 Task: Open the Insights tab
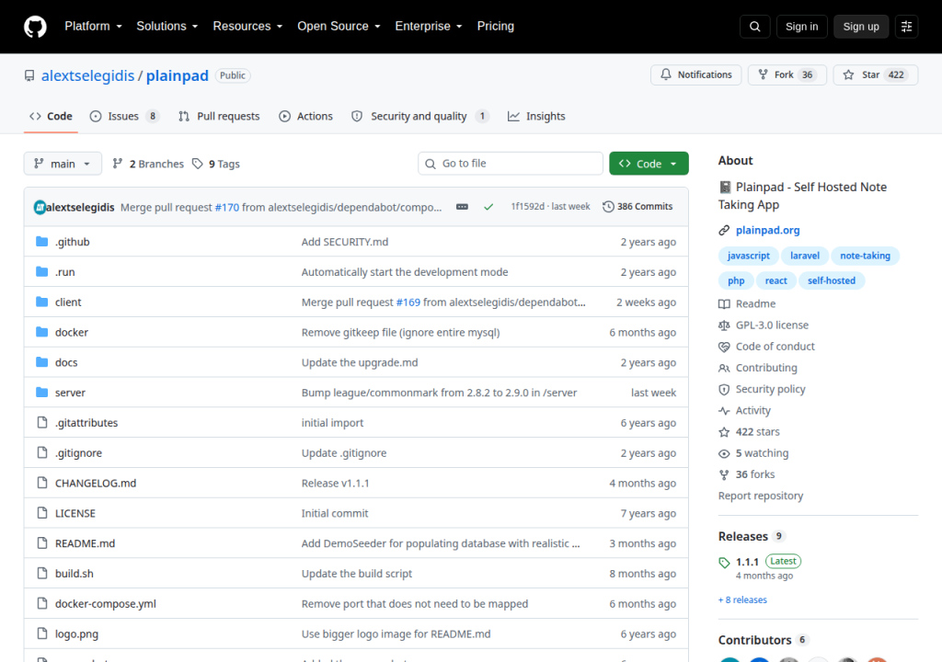pyautogui.click(x=536, y=117)
